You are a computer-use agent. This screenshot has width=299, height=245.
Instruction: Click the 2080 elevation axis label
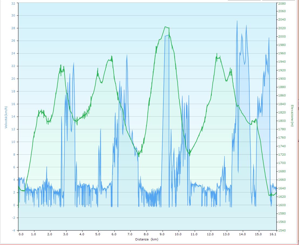[282, 4]
